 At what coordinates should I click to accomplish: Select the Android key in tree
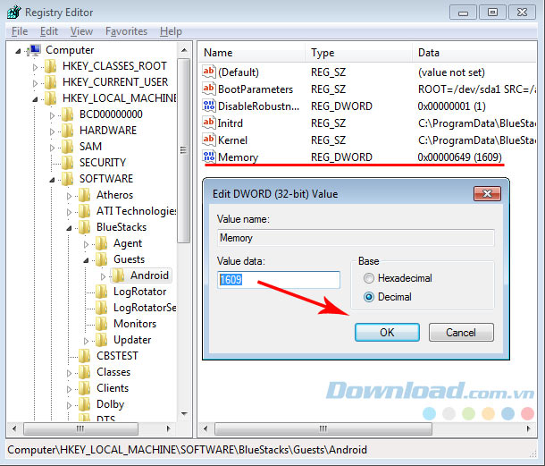[148, 275]
